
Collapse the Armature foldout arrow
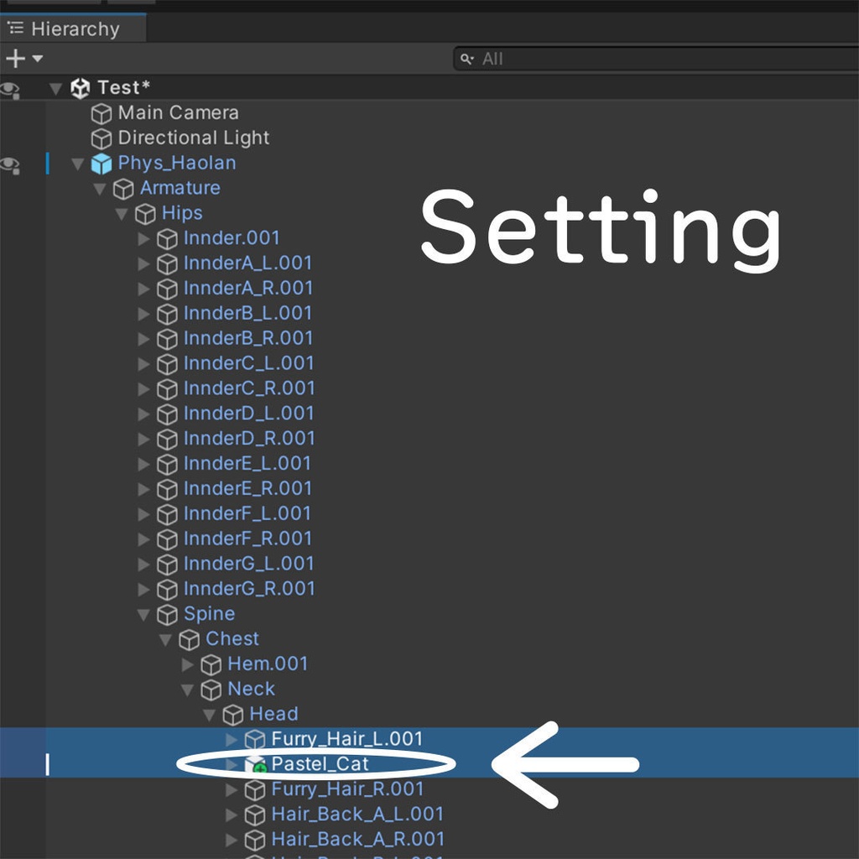click(x=100, y=189)
